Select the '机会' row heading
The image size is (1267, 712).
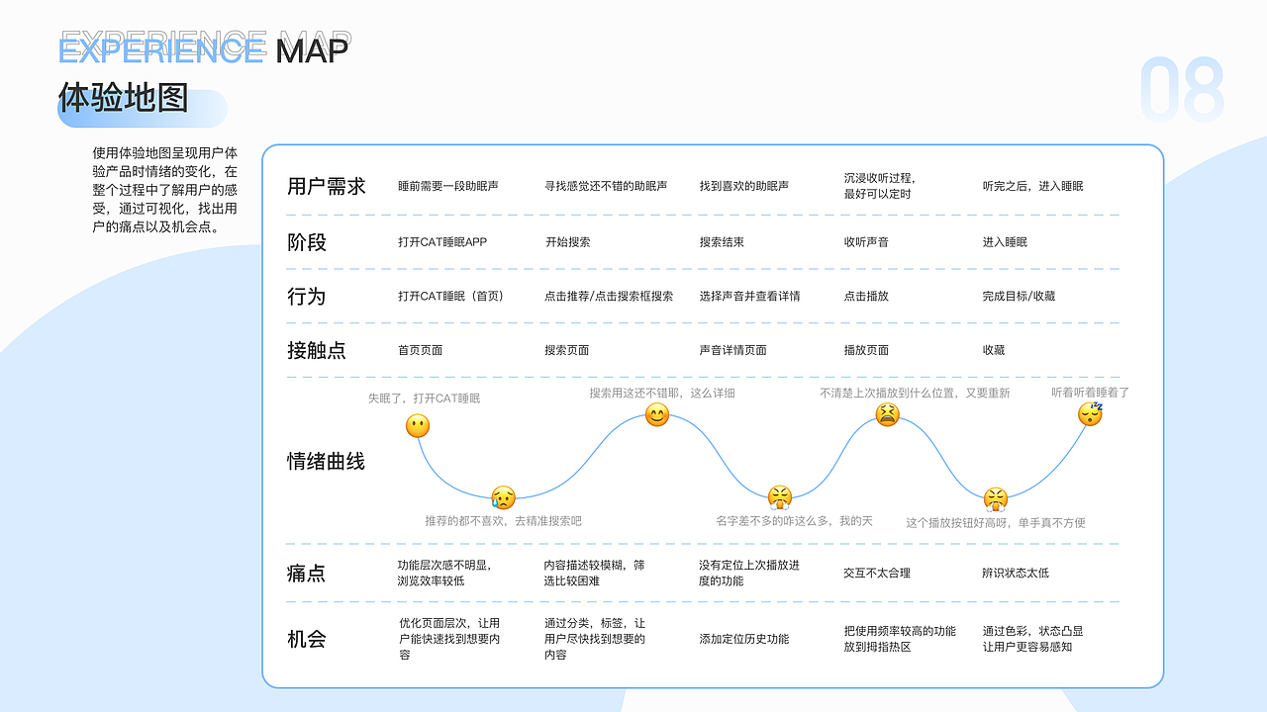(307, 639)
